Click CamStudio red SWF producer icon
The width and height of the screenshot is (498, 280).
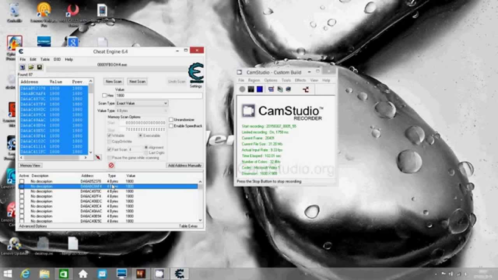(306, 89)
